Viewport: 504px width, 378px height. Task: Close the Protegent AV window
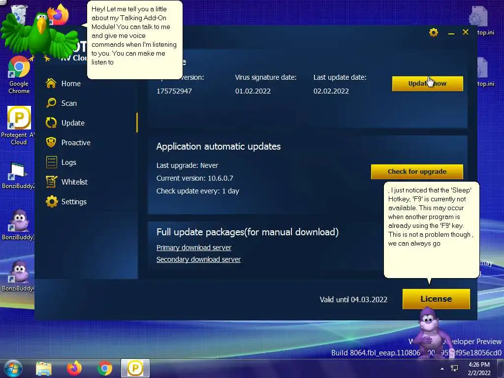point(466,32)
